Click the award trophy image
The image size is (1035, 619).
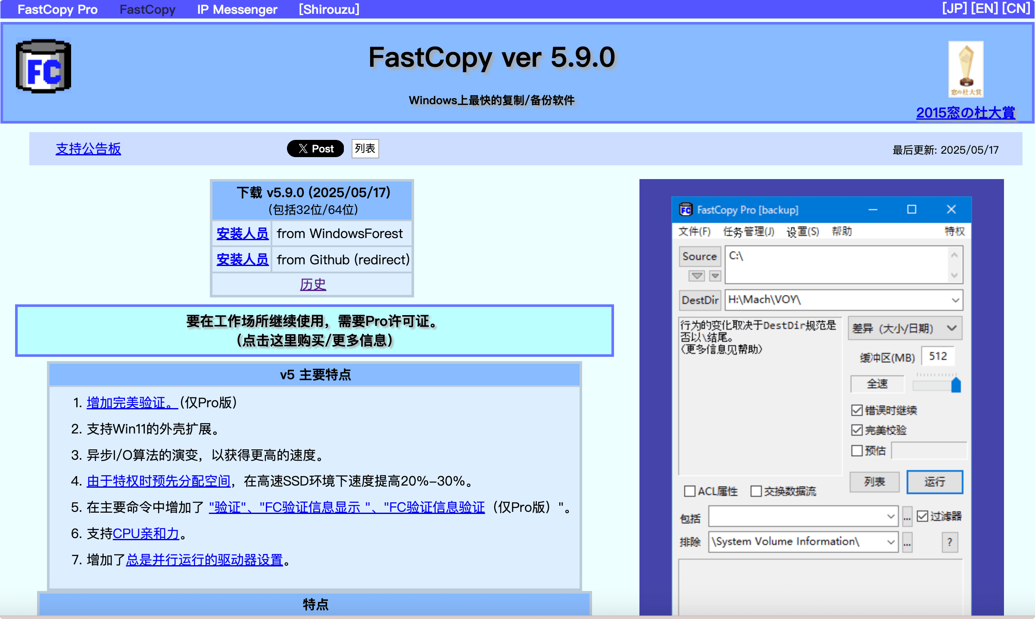pyautogui.click(x=966, y=69)
